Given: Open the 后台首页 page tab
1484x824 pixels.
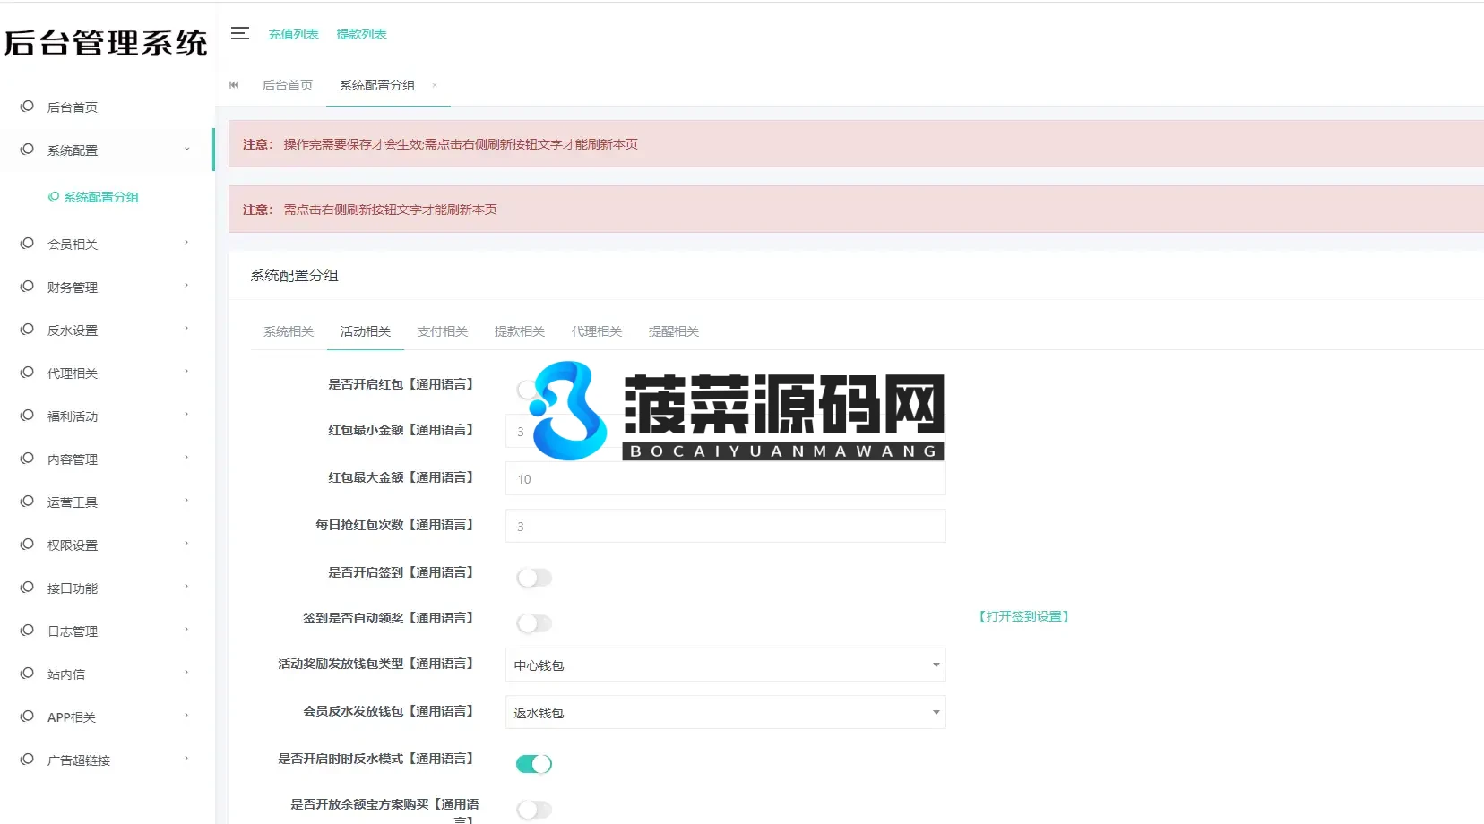Looking at the screenshot, I should click(288, 85).
